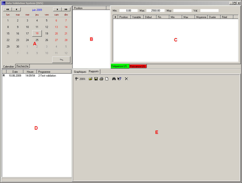Activate the context help pointer icon
This screenshot has width=242, height=183.
point(119,79)
